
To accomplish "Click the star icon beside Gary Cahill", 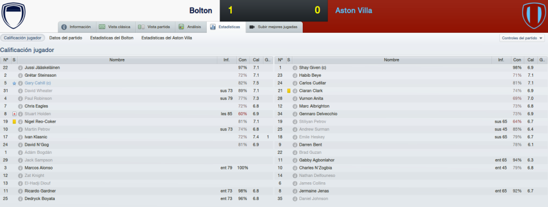I will (14, 83).
